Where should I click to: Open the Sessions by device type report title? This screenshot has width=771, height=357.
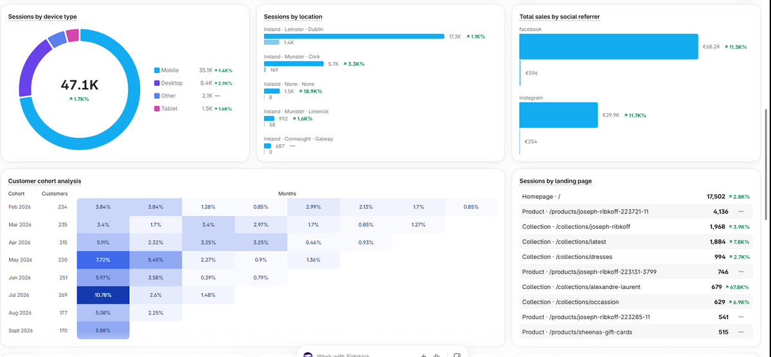click(x=42, y=16)
